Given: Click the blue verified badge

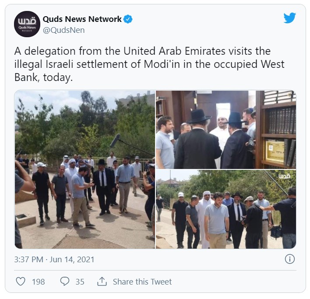Looking at the screenshot, I should click(x=128, y=19).
